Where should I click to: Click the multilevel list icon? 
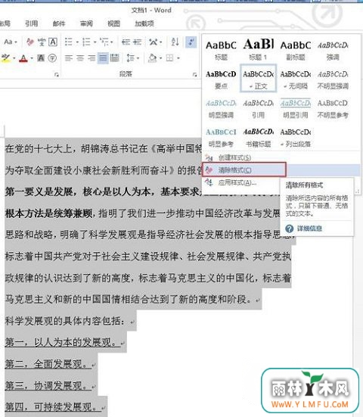(x=104, y=42)
